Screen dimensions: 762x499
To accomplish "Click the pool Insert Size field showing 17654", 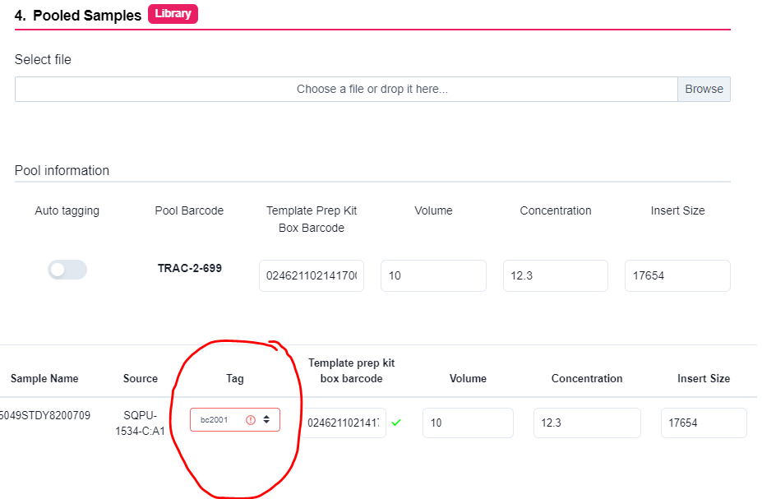I will 677,275.
